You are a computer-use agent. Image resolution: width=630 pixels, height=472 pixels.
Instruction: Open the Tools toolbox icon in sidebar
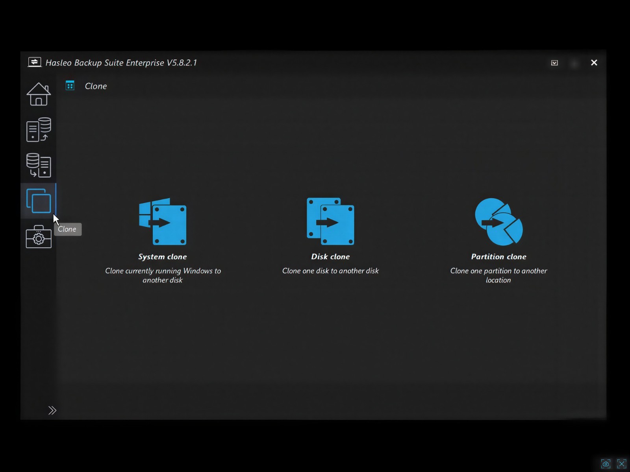point(39,236)
